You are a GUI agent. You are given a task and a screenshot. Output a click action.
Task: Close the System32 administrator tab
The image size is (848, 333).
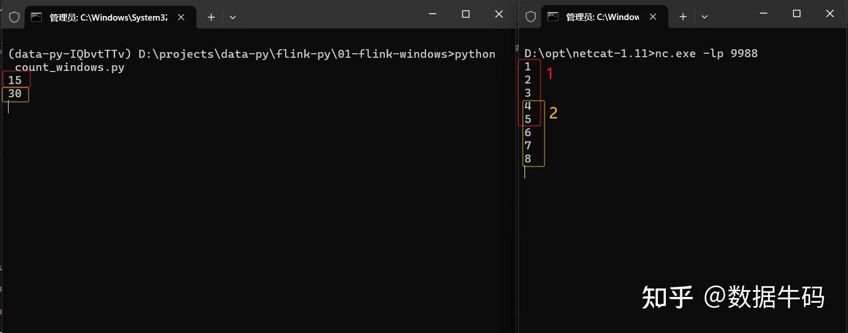click(x=181, y=17)
